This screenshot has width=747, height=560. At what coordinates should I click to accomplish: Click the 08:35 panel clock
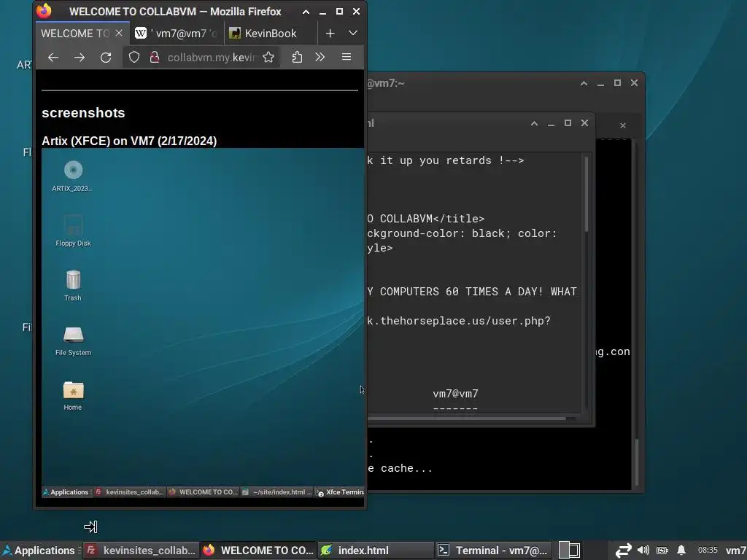(x=708, y=550)
